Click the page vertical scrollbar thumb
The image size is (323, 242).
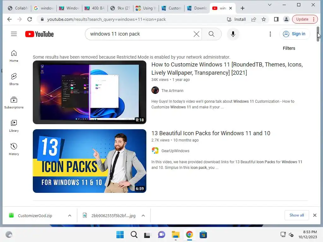[318, 34]
